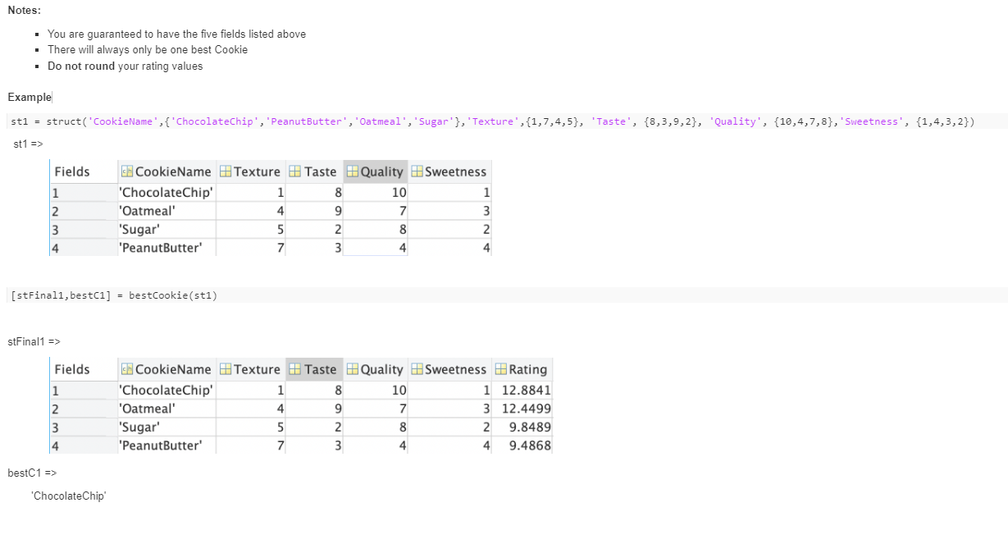
Task: Select the Sweetness column header in stFinal1
Action: click(449, 369)
